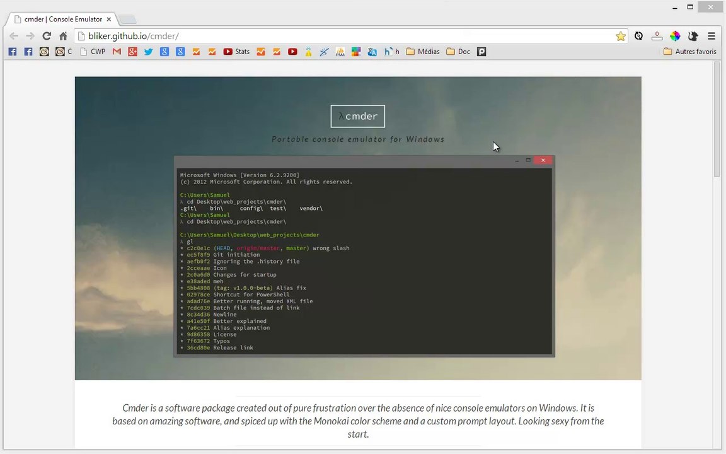Reload the cmder page

point(47,36)
